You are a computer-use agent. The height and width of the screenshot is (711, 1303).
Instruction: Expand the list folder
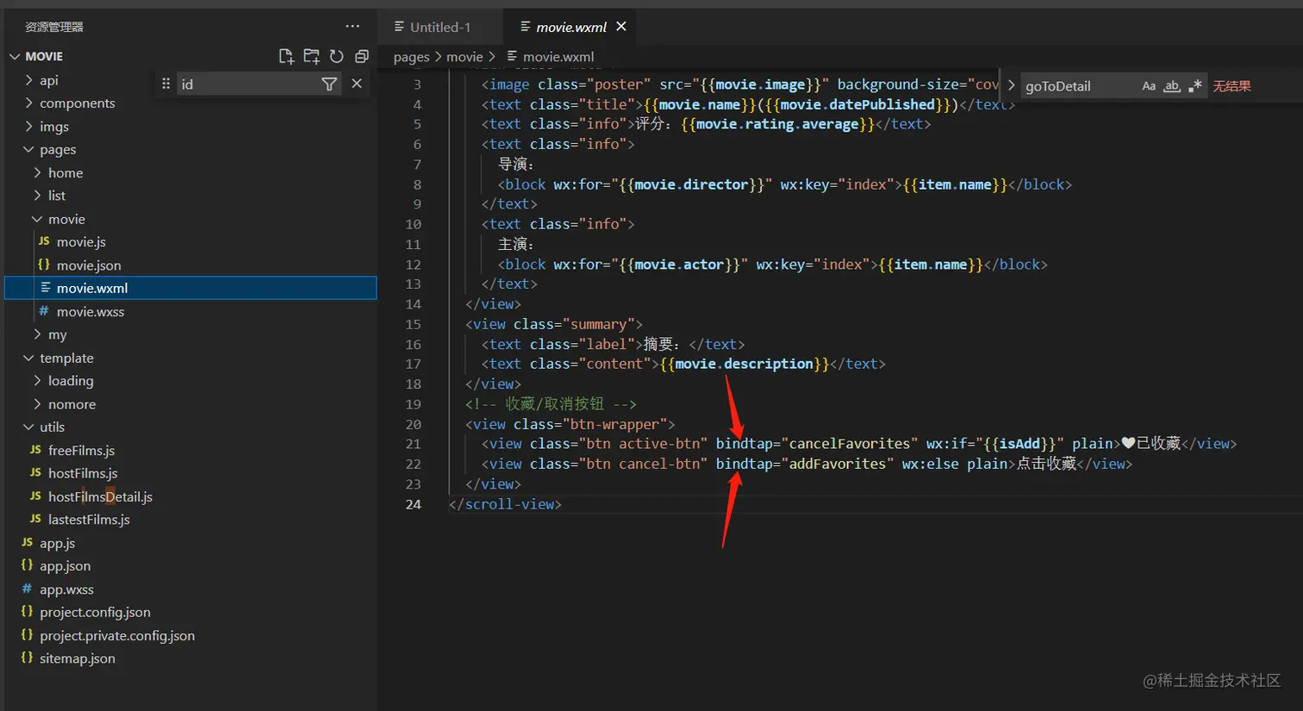coord(37,196)
